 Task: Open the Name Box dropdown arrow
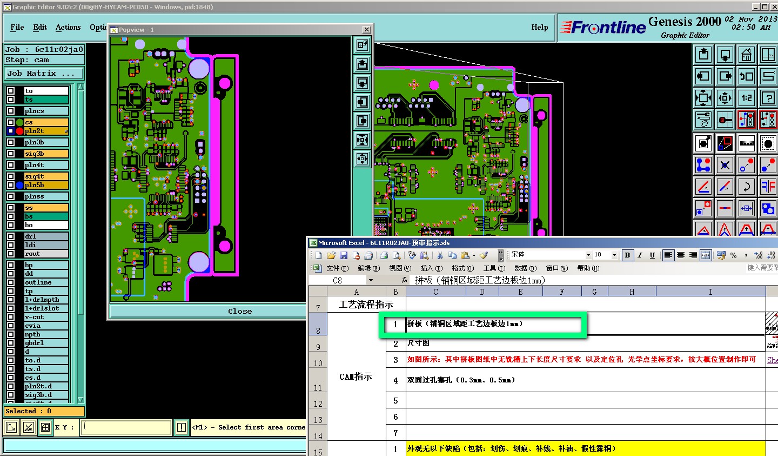tap(371, 280)
